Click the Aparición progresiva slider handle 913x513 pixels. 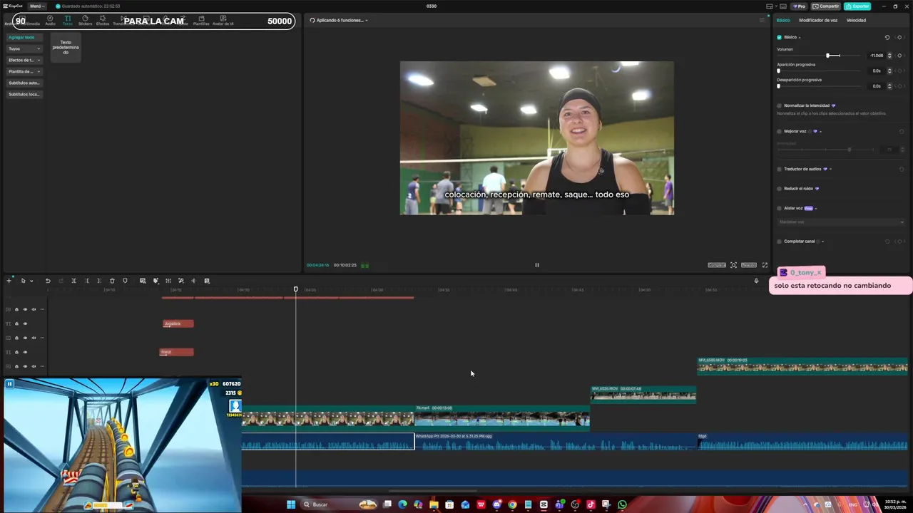click(x=778, y=71)
